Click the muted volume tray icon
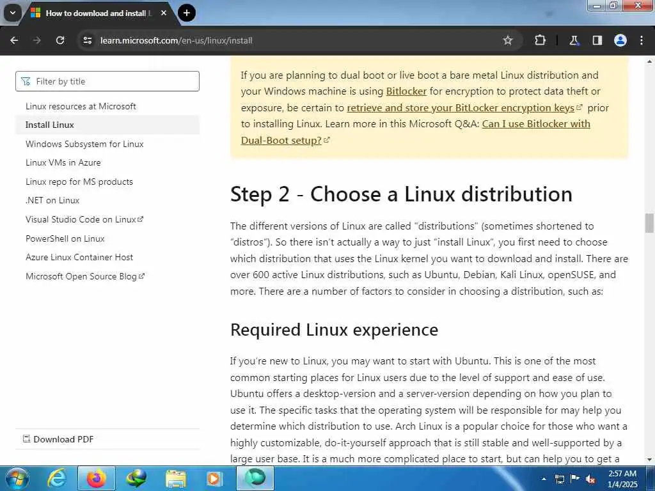This screenshot has height=491, width=655. [x=590, y=479]
